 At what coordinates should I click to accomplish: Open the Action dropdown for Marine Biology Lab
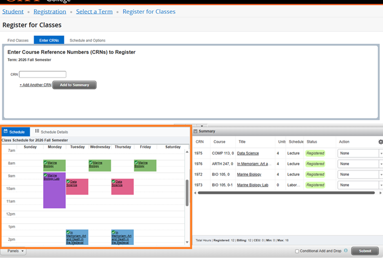[360, 185]
